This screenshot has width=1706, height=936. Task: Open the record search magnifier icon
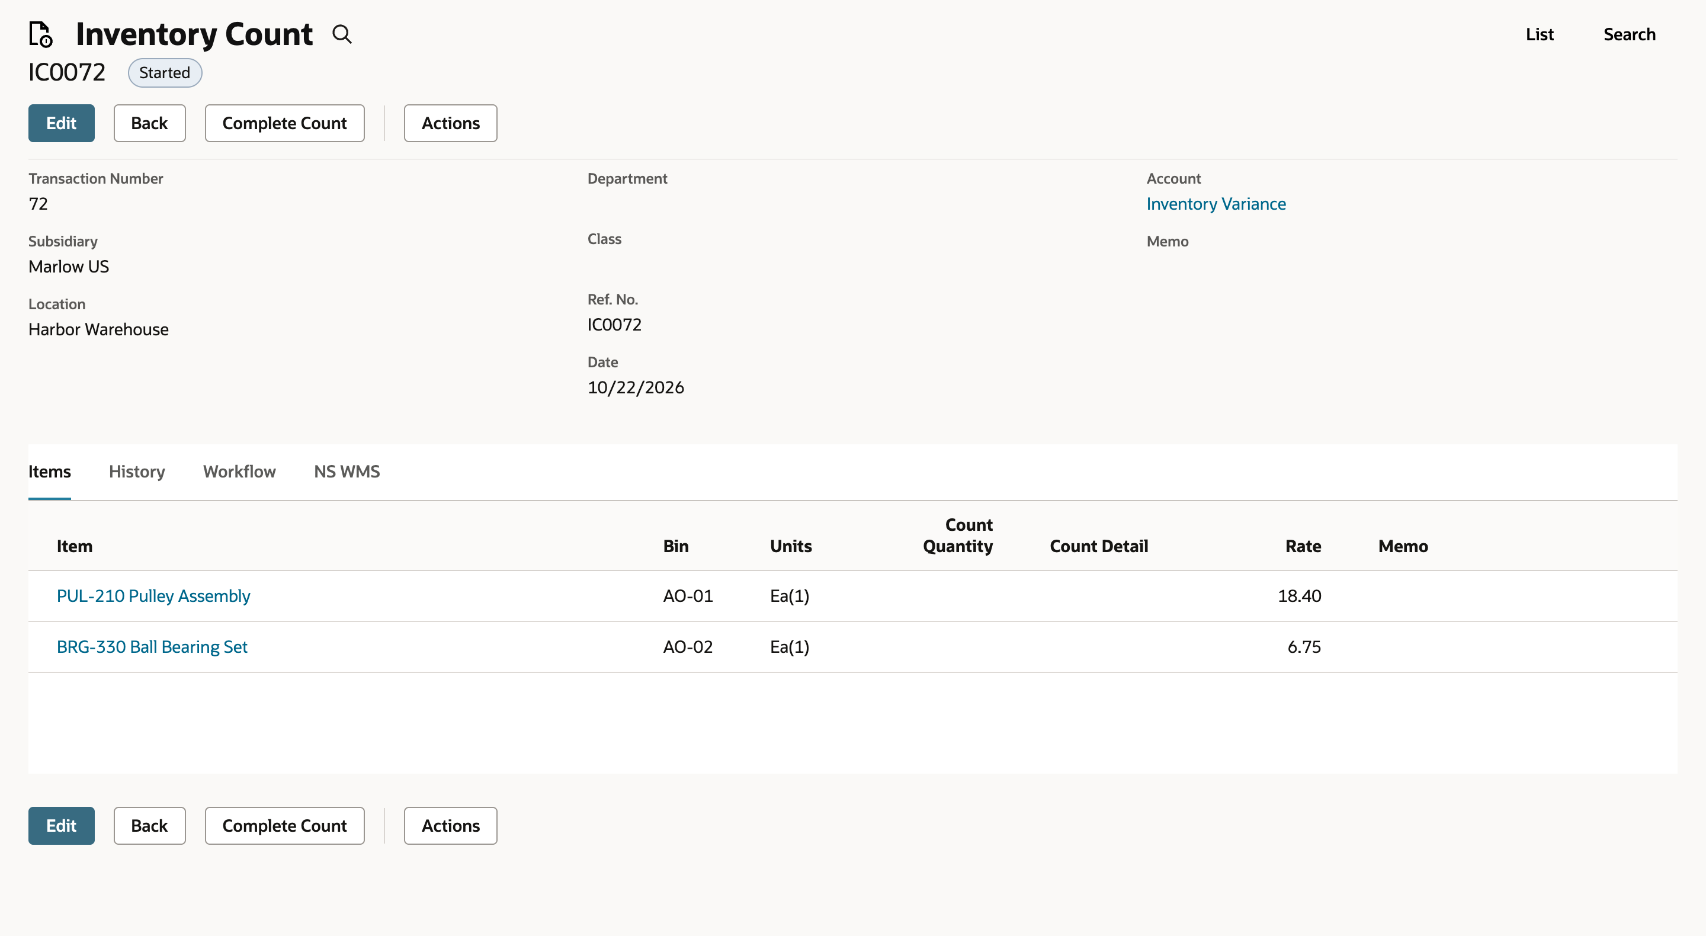point(342,34)
